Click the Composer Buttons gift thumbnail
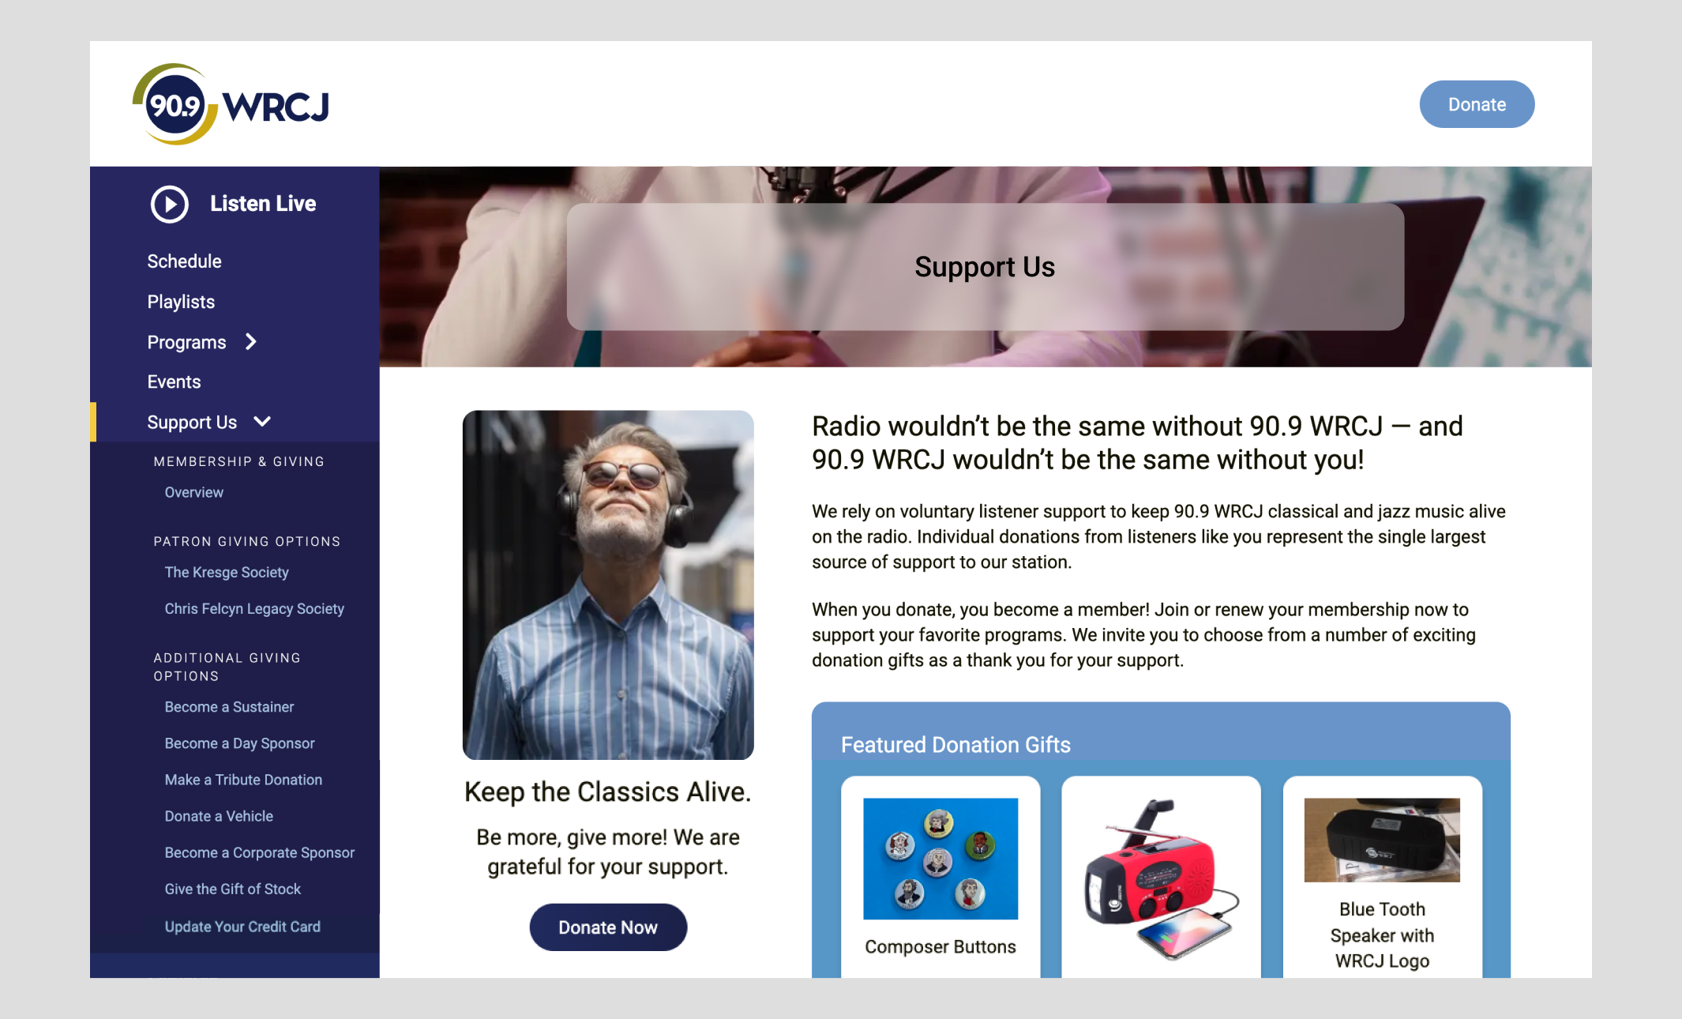1682x1019 pixels. [940, 859]
